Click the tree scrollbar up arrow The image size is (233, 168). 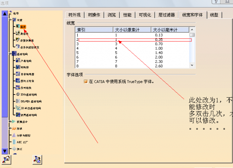pos(5,14)
